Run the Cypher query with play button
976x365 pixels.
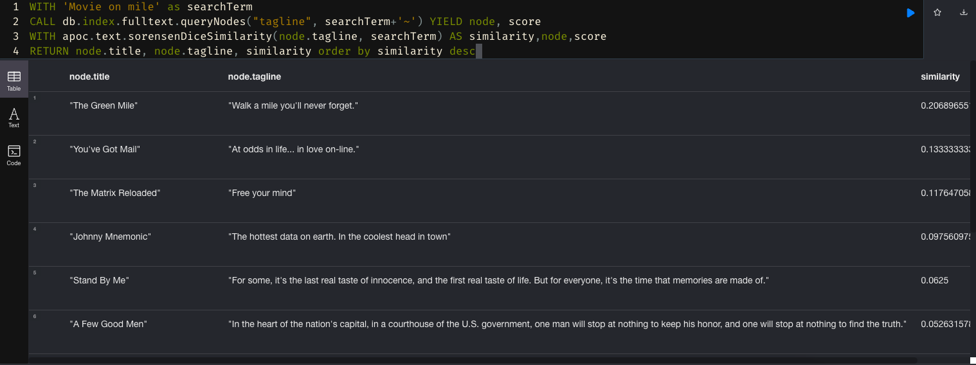(x=910, y=13)
